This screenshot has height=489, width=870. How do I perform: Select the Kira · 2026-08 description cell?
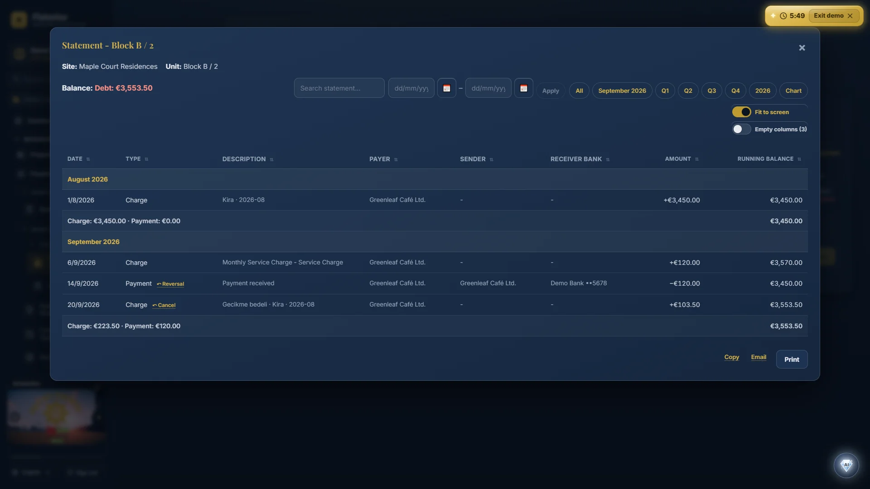[243, 200]
